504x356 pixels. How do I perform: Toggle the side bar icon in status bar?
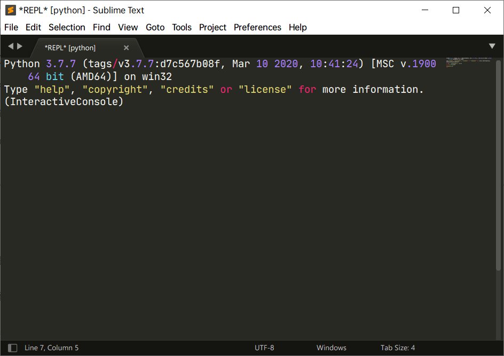pos(13,347)
